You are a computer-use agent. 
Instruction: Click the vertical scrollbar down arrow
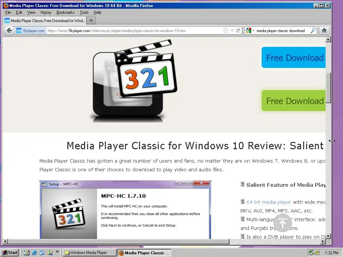click(x=328, y=236)
